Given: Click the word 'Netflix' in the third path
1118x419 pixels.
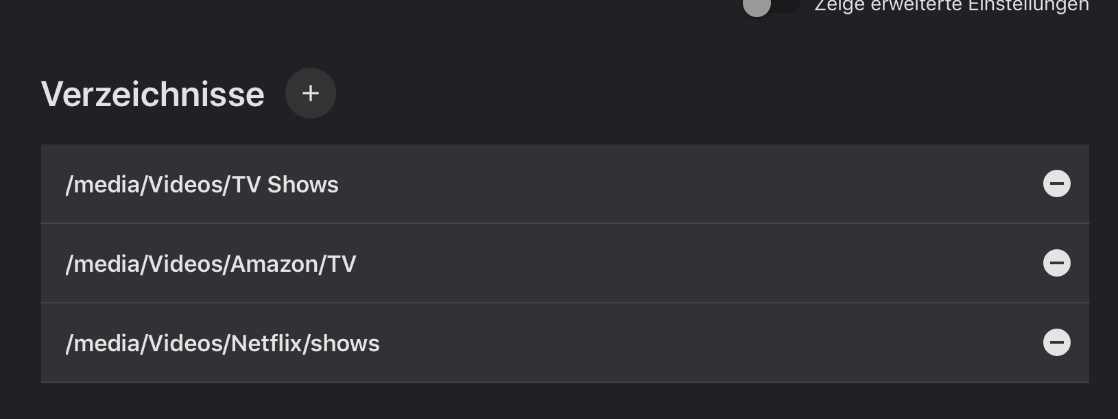Looking at the screenshot, I should coord(267,343).
